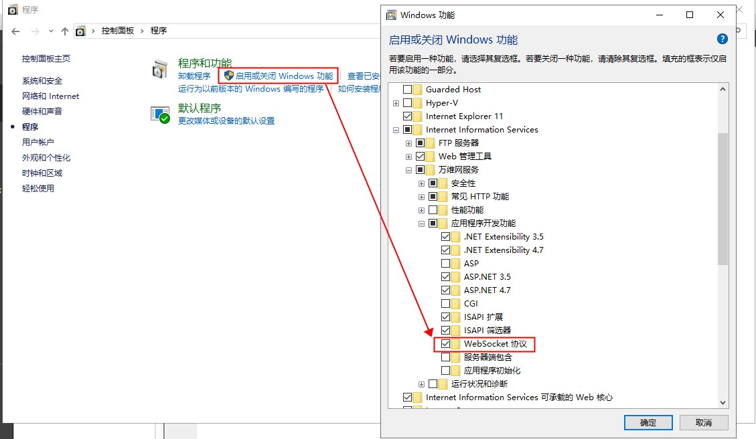Click the 确定 button
Image resolution: width=756 pixels, height=439 pixels.
click(648, 422)
